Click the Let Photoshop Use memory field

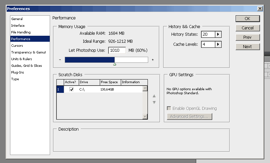(117, 50)
